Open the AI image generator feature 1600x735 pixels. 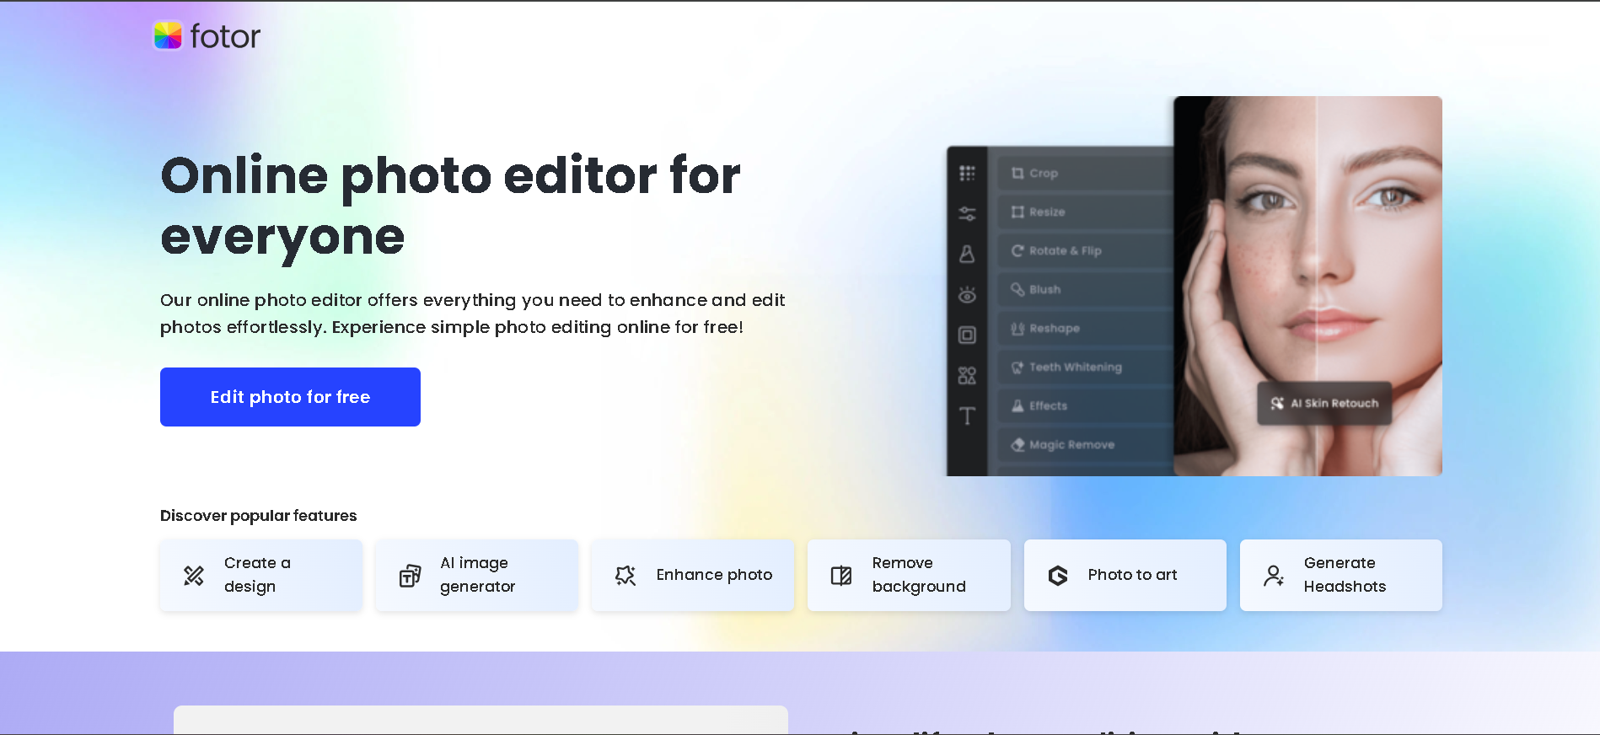click(x=477, y=575)
